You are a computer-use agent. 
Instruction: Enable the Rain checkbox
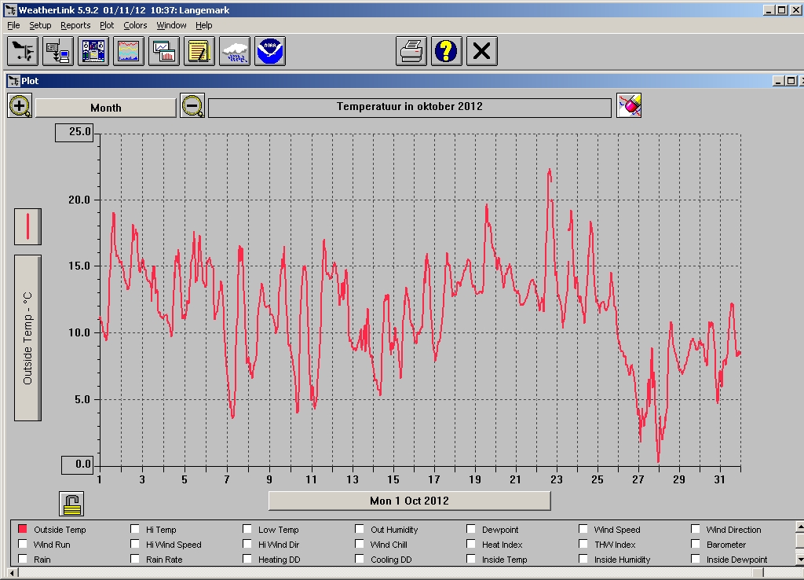click(x=23, y=559)
